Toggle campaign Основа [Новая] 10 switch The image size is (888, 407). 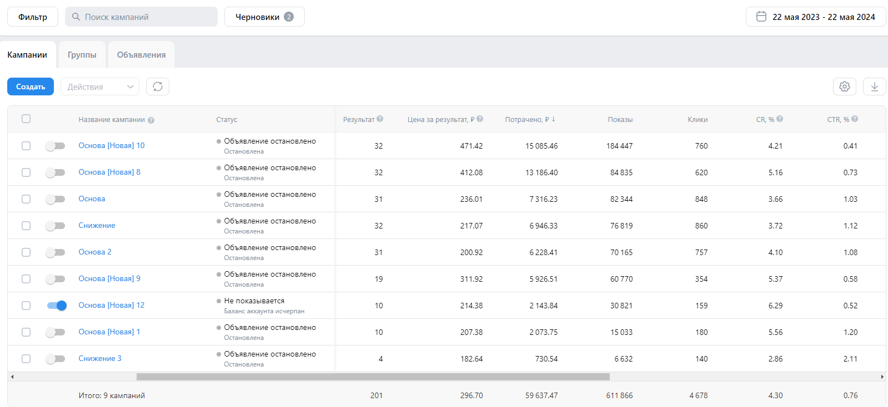[x=55, y=146]
